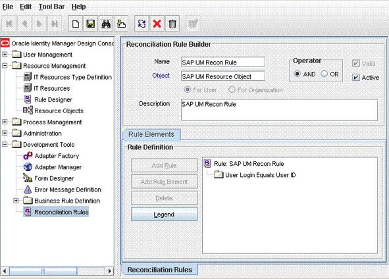Click the First record navigation icon
Viewport: 389px width, 279px height.
(x=9, y=24)
